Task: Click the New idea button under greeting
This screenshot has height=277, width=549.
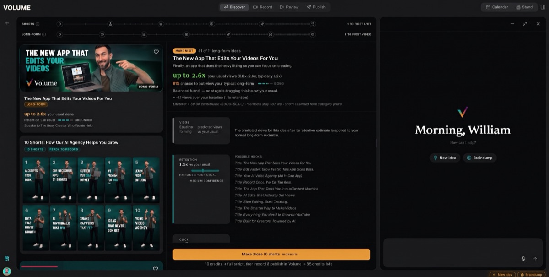Action: (x=445, y=158)
